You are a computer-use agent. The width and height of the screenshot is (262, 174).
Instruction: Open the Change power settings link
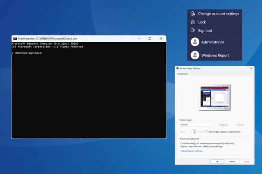[x=191, y=151]
